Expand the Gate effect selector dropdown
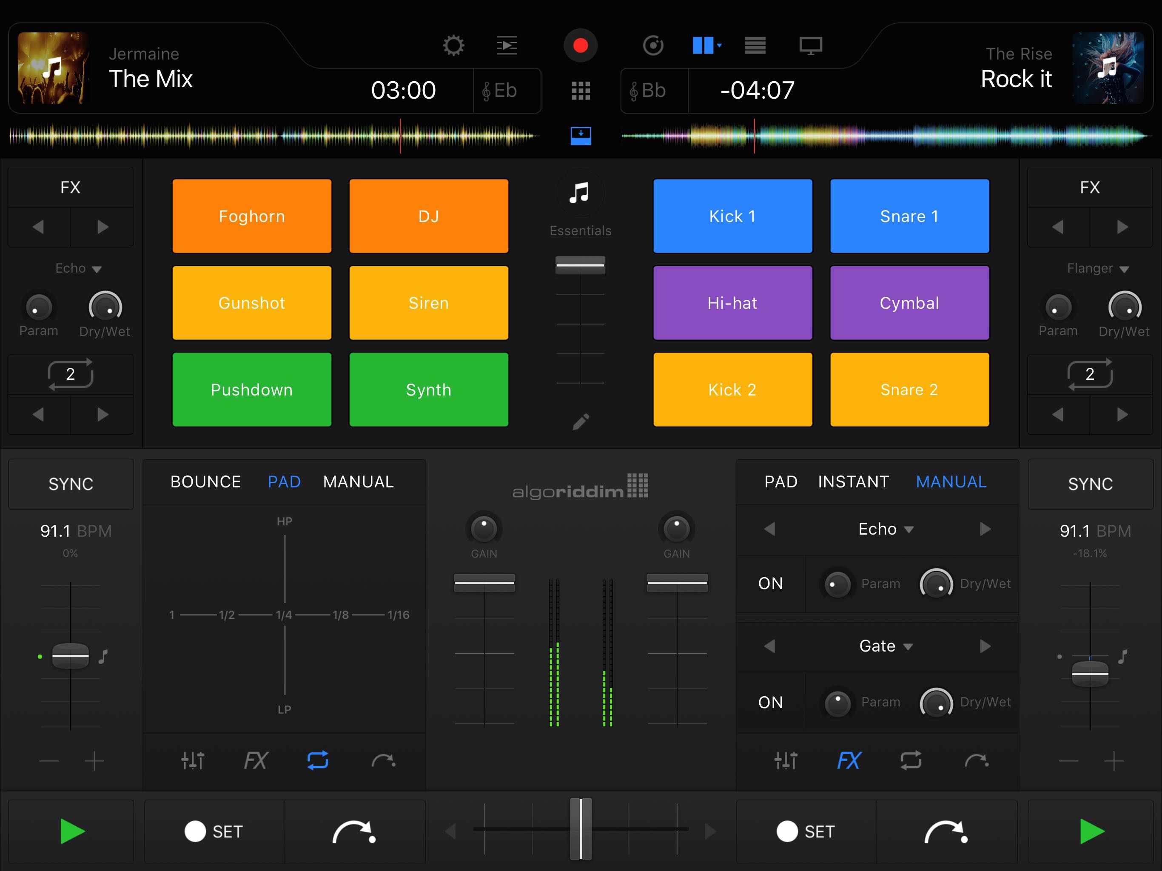 [886, 646]
